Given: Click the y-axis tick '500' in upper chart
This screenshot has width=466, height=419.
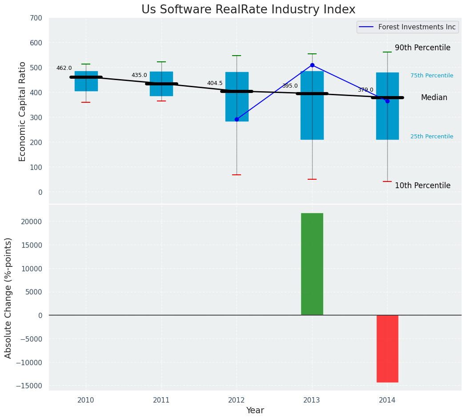Looking at the screenshot, I should 36,68.
